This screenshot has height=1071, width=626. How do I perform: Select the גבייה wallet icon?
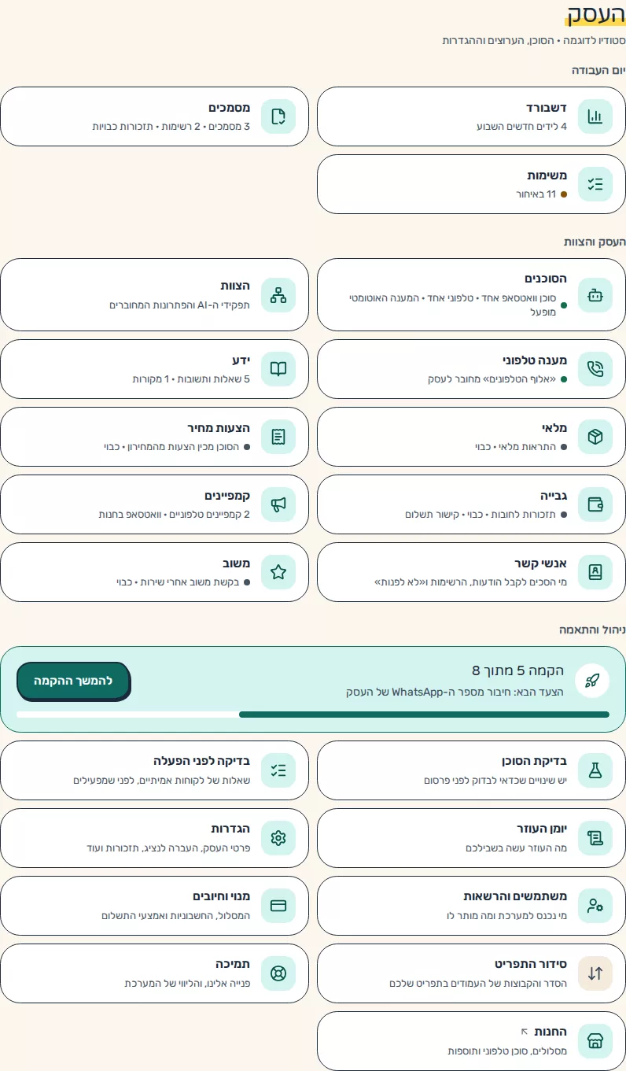[595, 504]
